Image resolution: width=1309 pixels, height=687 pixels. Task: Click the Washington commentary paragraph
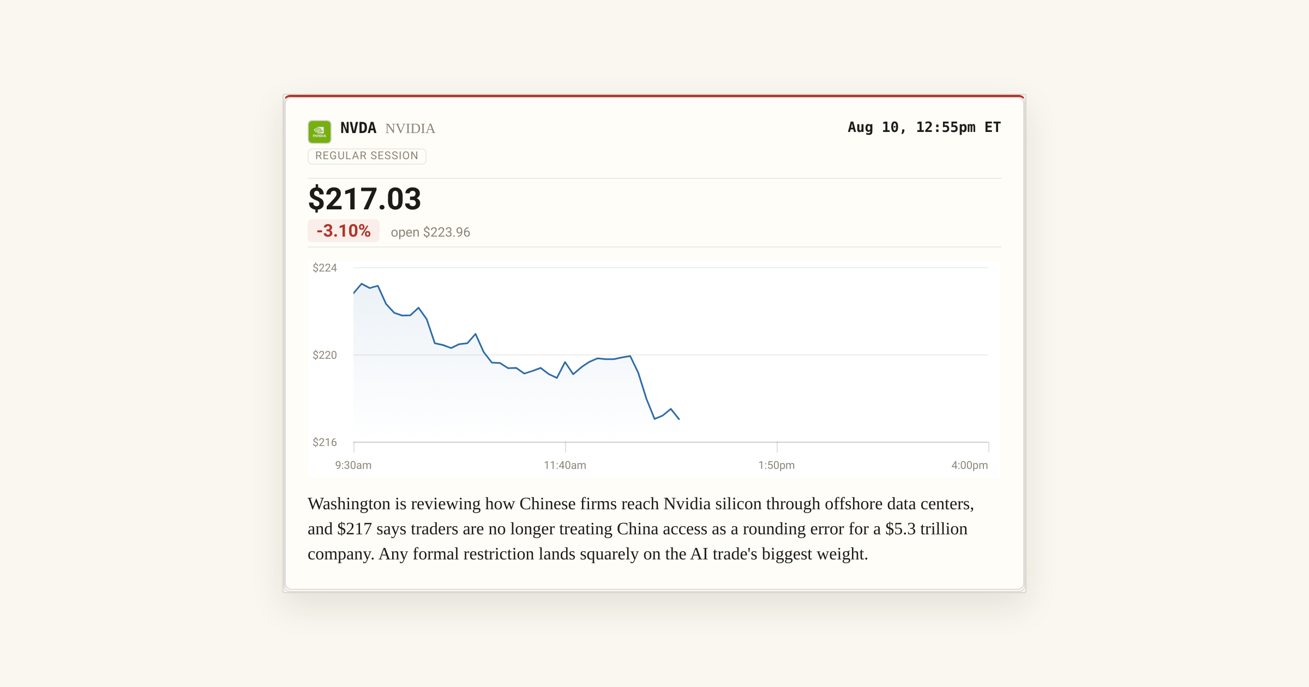641,529
